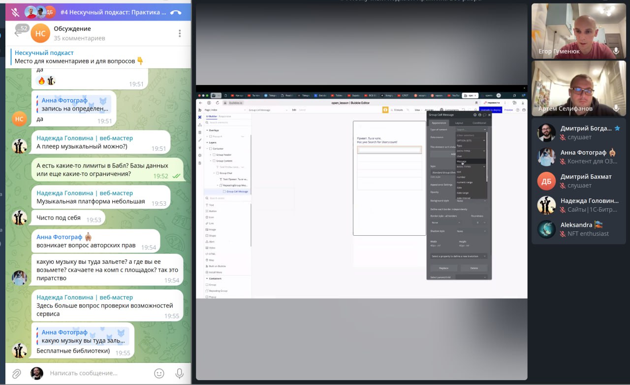This screenshot has height=385, width=630.
Task: Open the Settings gear in Bubble sidebar
Action: [x=199, y=155]
